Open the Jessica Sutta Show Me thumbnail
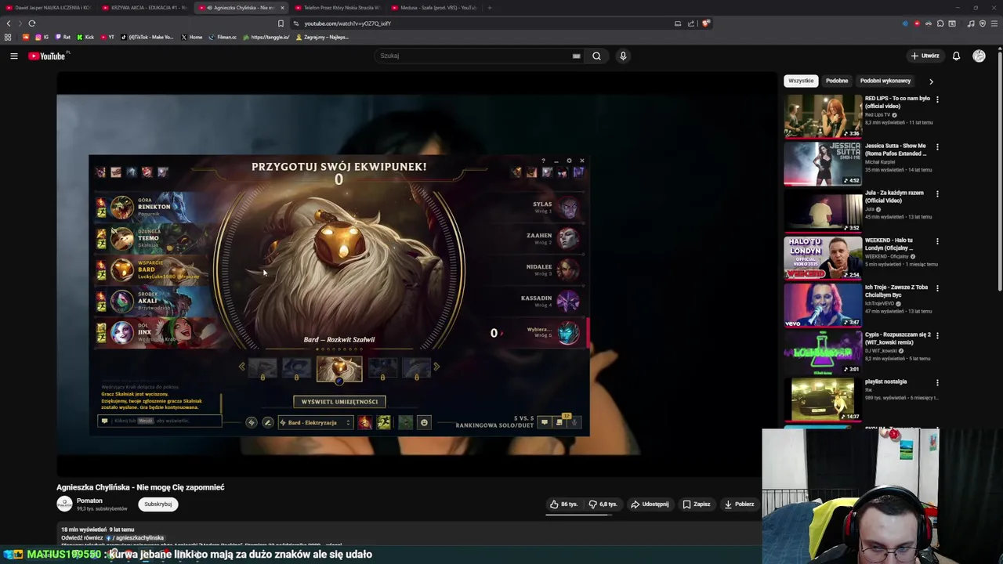Viewport: 1003px width, 564px height. (x=823, y=163)
